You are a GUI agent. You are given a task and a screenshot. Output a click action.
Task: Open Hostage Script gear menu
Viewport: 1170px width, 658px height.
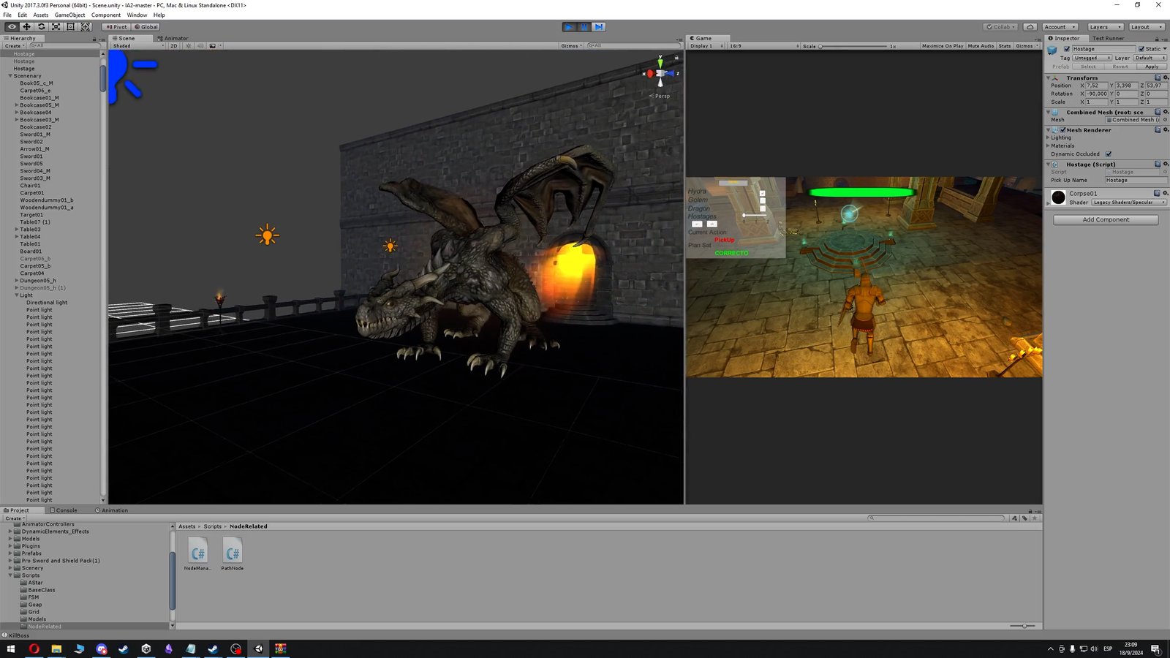coord(1166,164)
